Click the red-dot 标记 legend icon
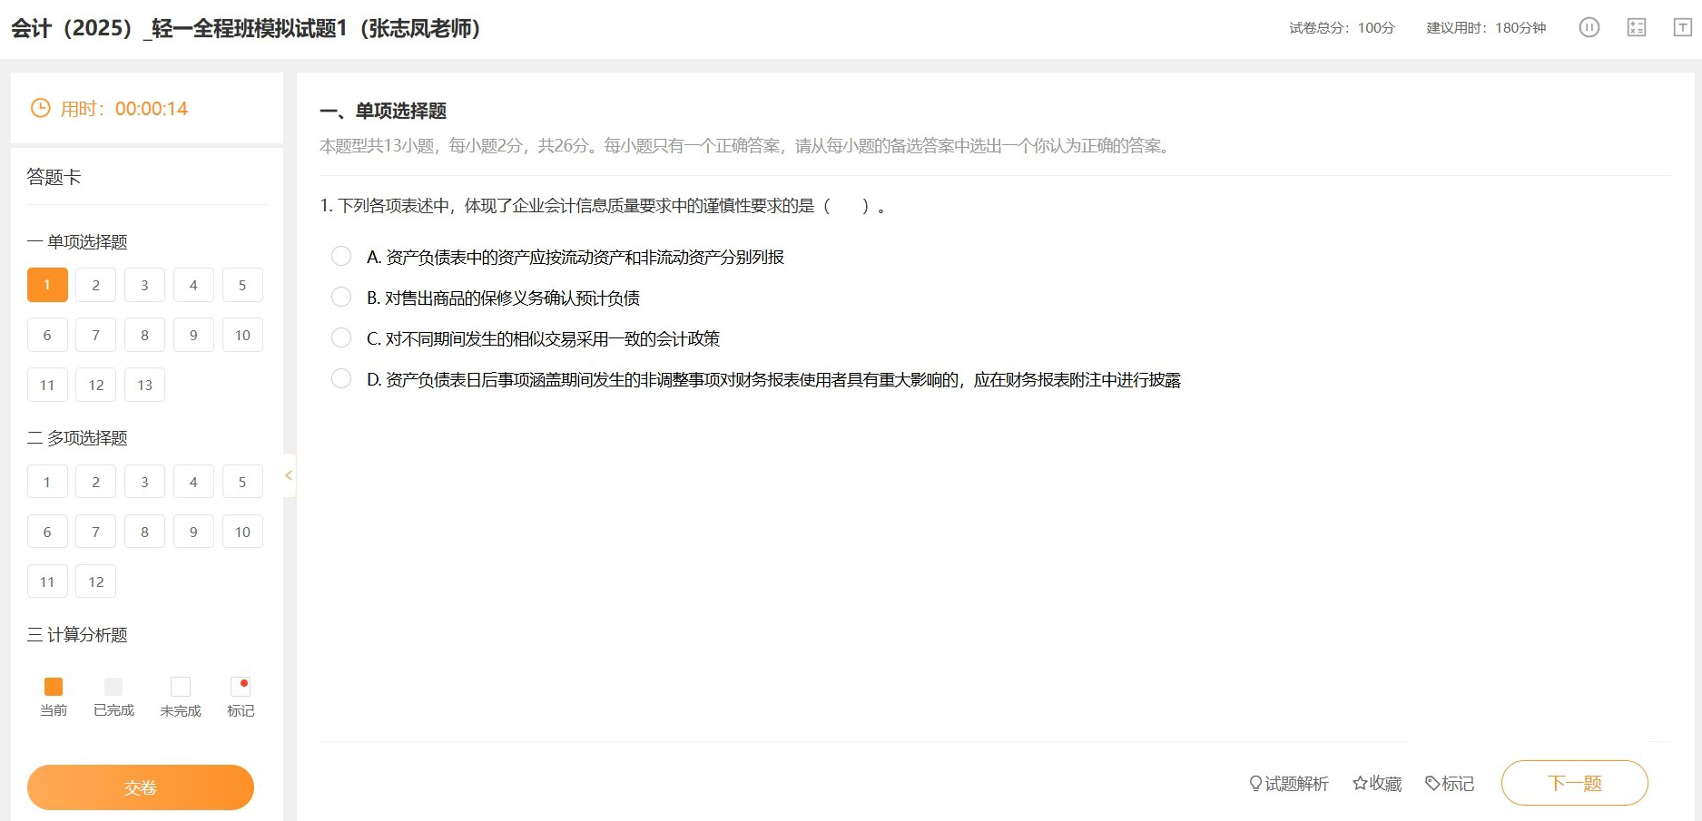This screenshot has height=821, width=1702. pos(241,687)
